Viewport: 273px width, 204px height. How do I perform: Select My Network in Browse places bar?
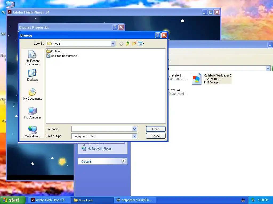[x=32, y=132]
